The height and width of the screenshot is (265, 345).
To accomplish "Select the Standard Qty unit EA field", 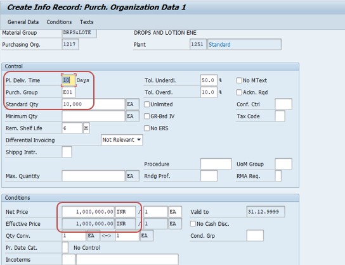I will [133, 104].
